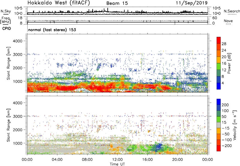Click the date '11/Sep/2019'
Viewport: 240px width, 166px height.
coord(192,3)
